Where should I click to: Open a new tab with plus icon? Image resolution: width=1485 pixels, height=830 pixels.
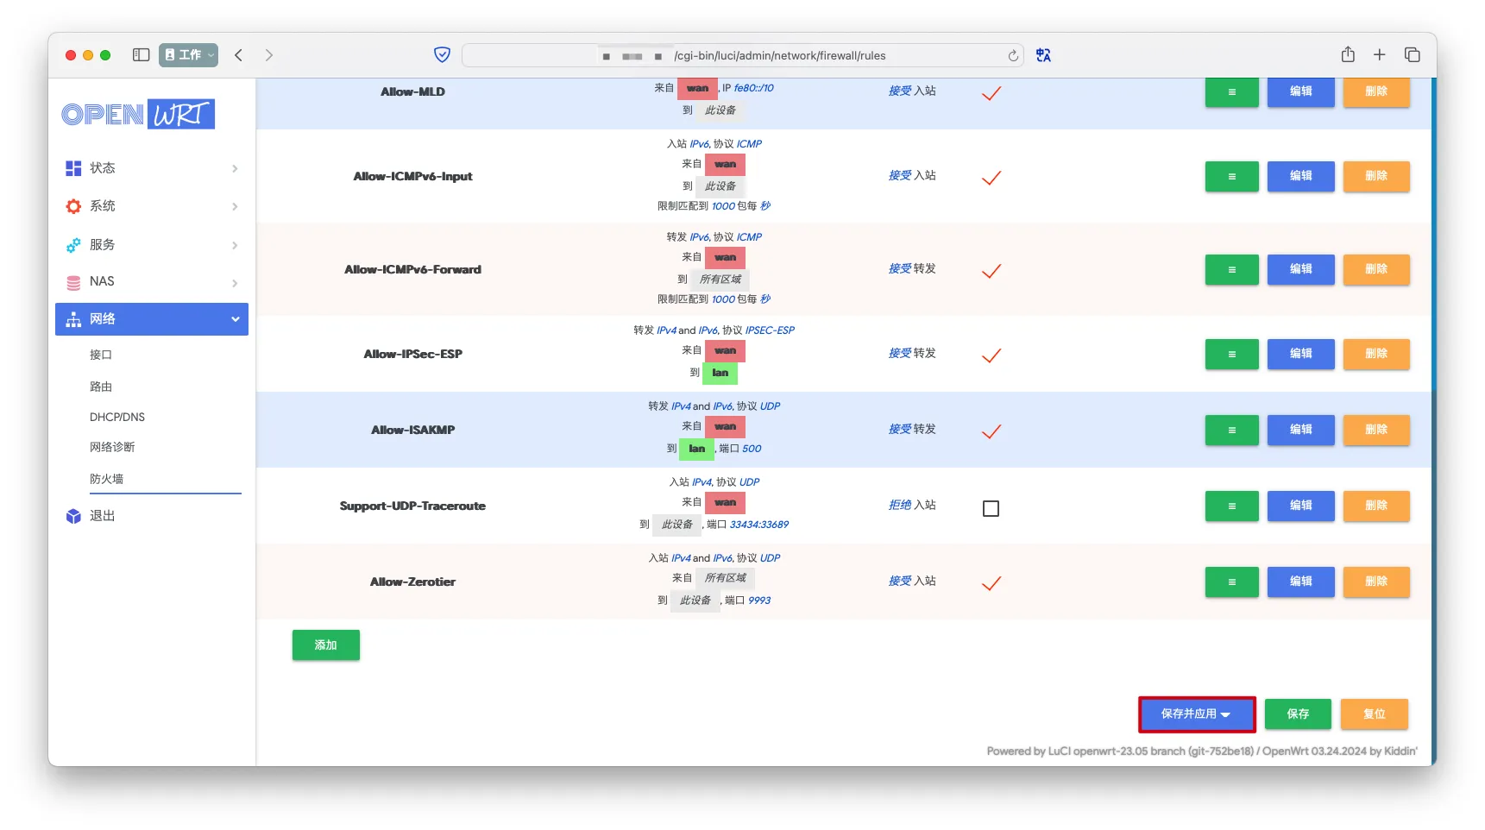(x=1379, y=55)
